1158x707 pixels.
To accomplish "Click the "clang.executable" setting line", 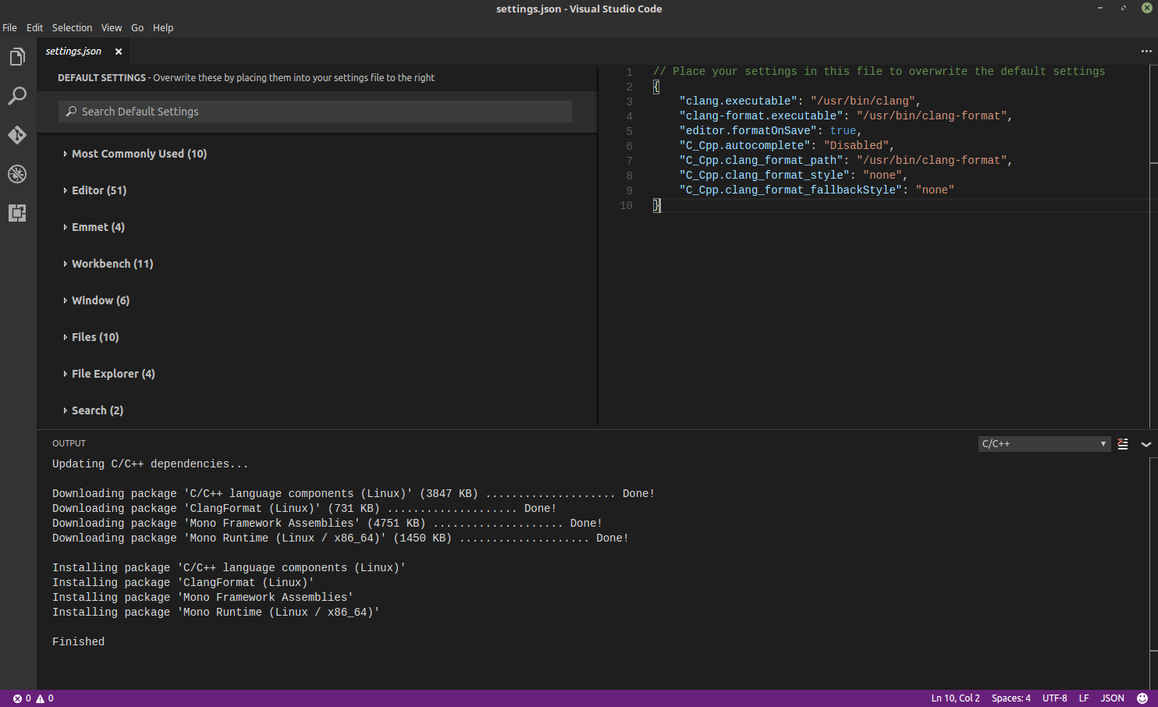I will (x=800, y=101).
